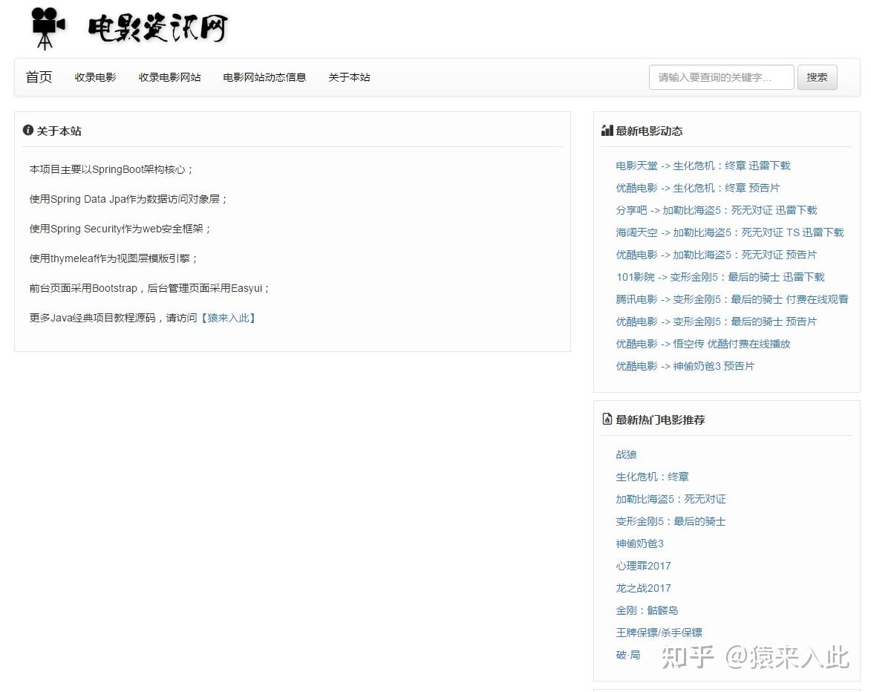871x692 pixels.
Task: Open 变形金刚5：最后的骑士 in hot recommendations
Action: [671, 521]
